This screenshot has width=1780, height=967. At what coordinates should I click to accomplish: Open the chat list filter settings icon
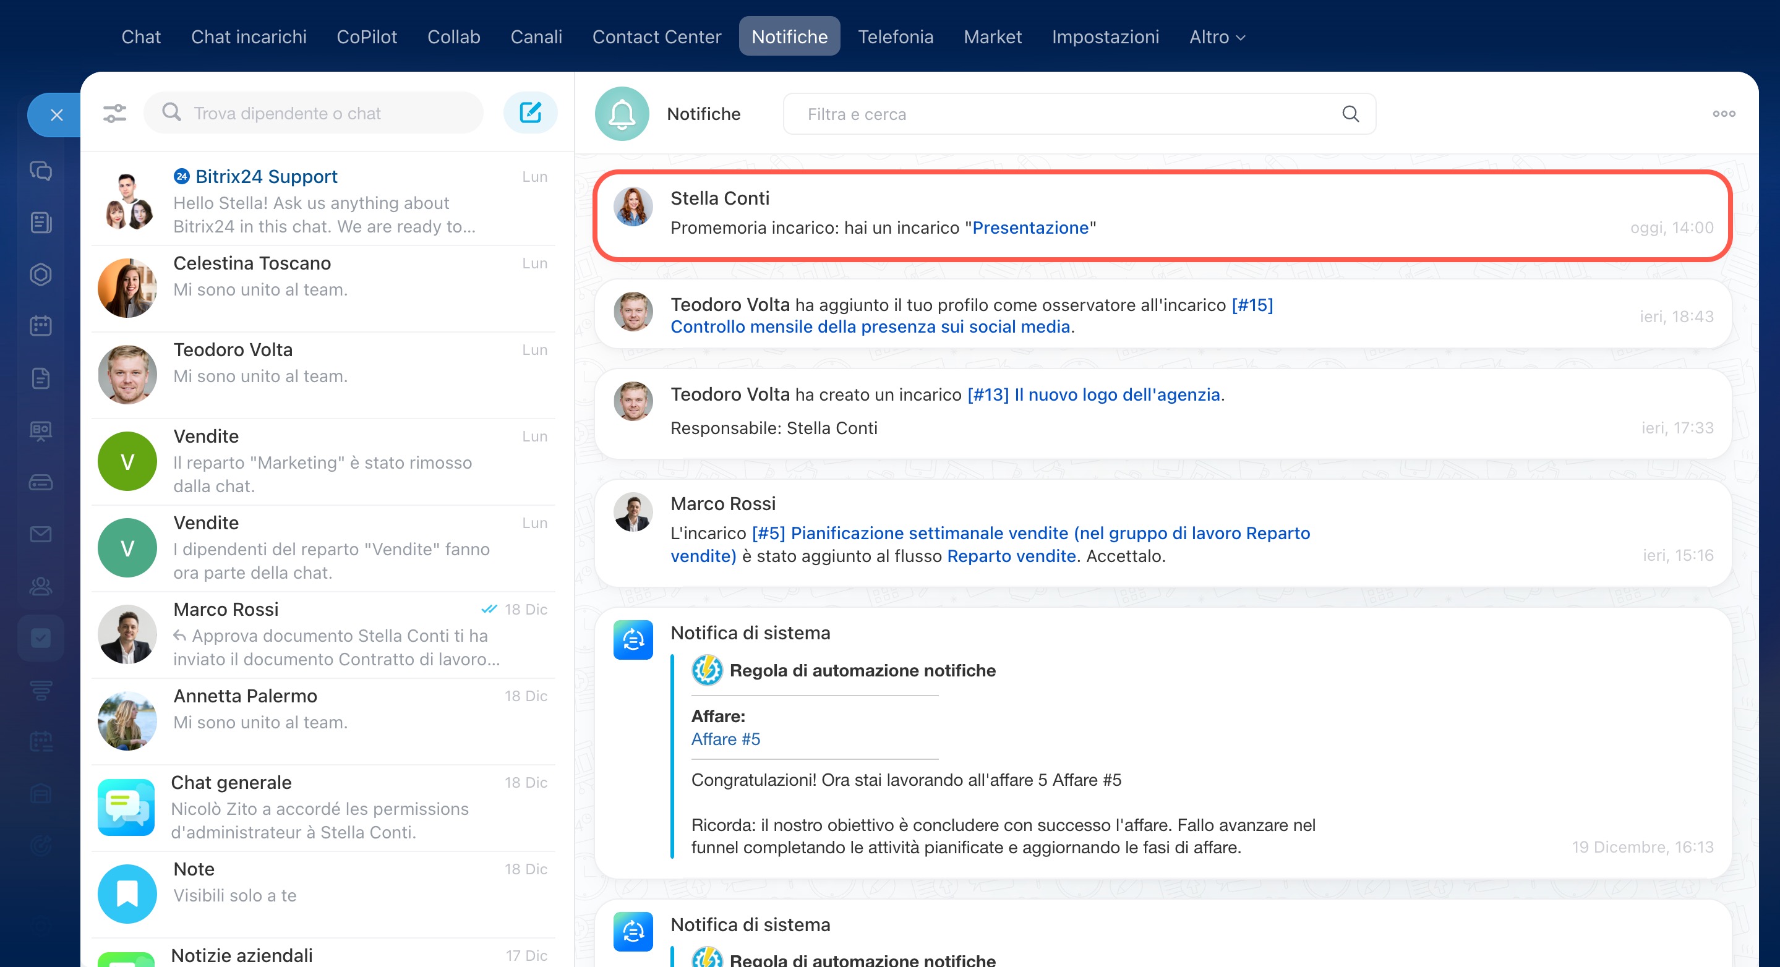[114, 113]
